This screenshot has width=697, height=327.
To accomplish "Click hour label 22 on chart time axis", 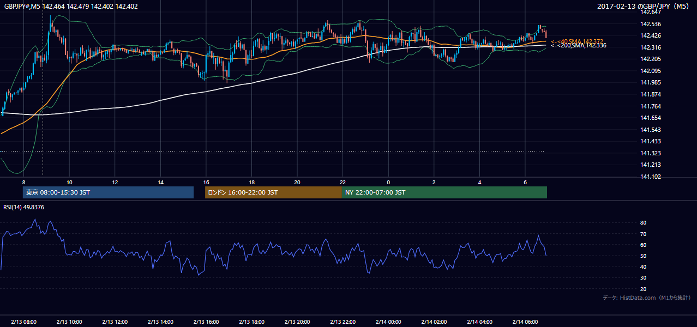I will click(x=343, y=181).
